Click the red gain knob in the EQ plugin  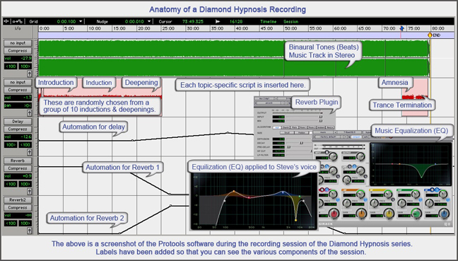[334, 214]
